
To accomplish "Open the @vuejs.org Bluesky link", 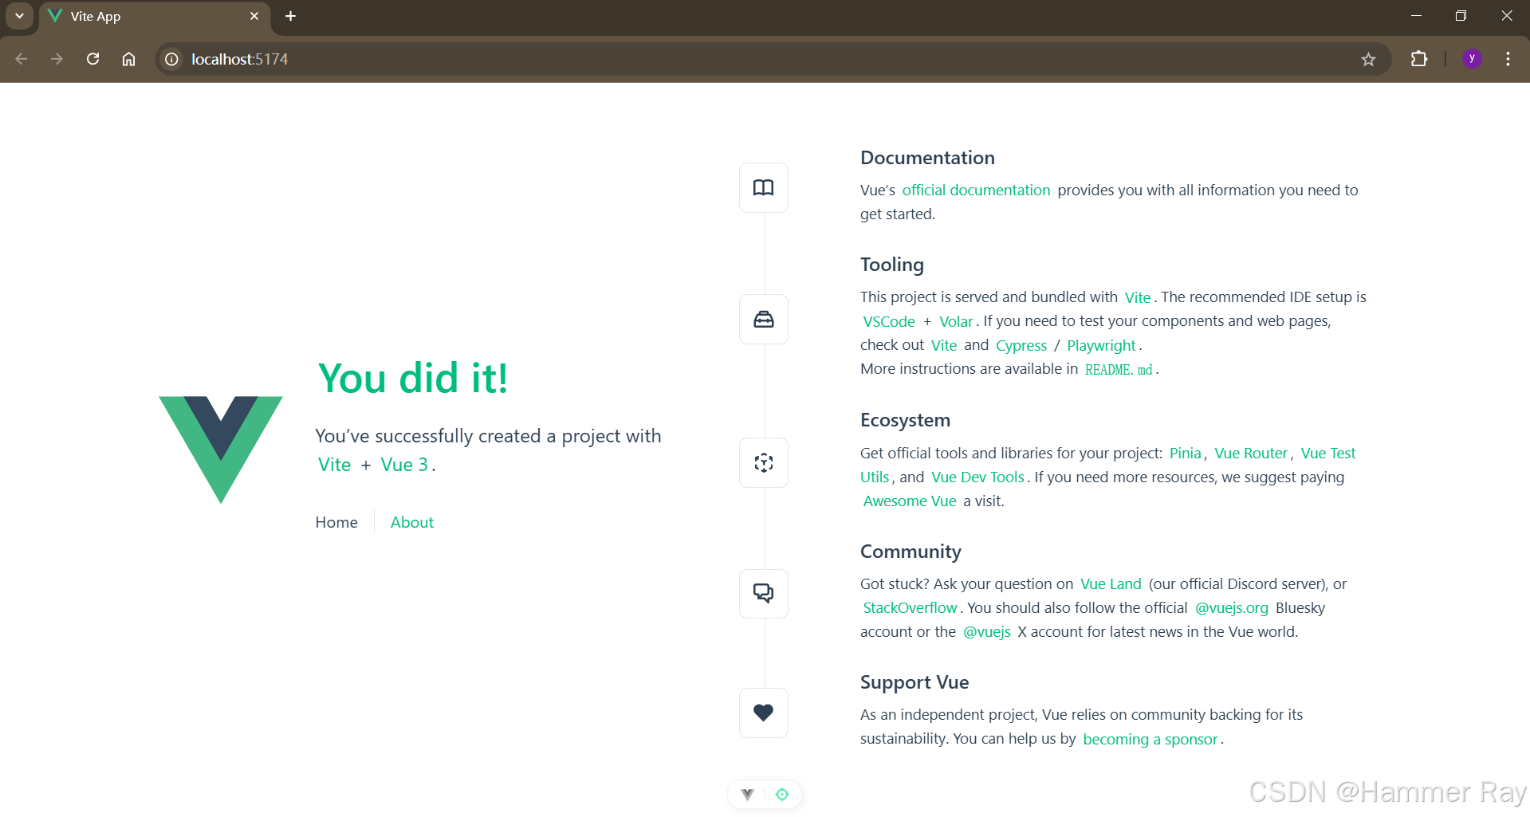I will click(x=1231, y=607).
